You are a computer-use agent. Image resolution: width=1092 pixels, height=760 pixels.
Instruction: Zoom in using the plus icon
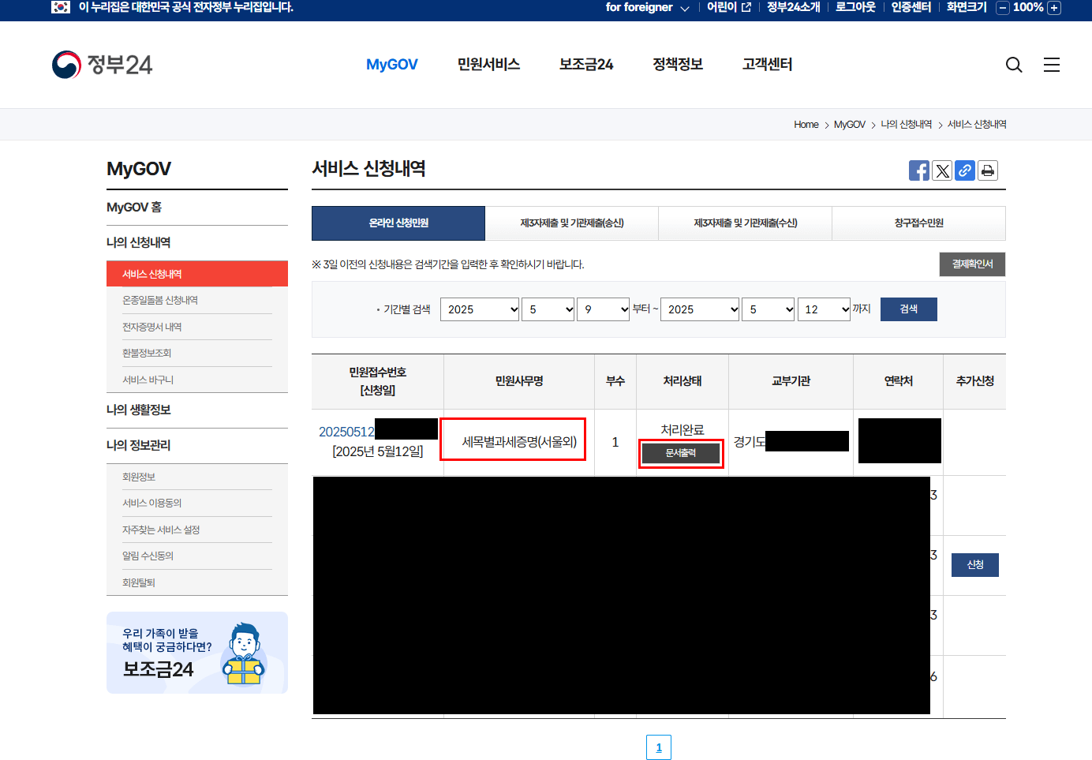coord(1053,8)
